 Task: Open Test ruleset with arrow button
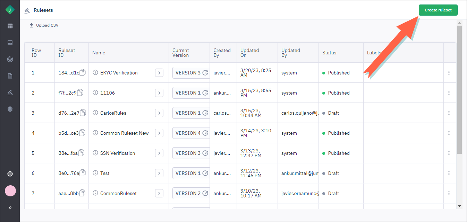[x=159, y=173]
